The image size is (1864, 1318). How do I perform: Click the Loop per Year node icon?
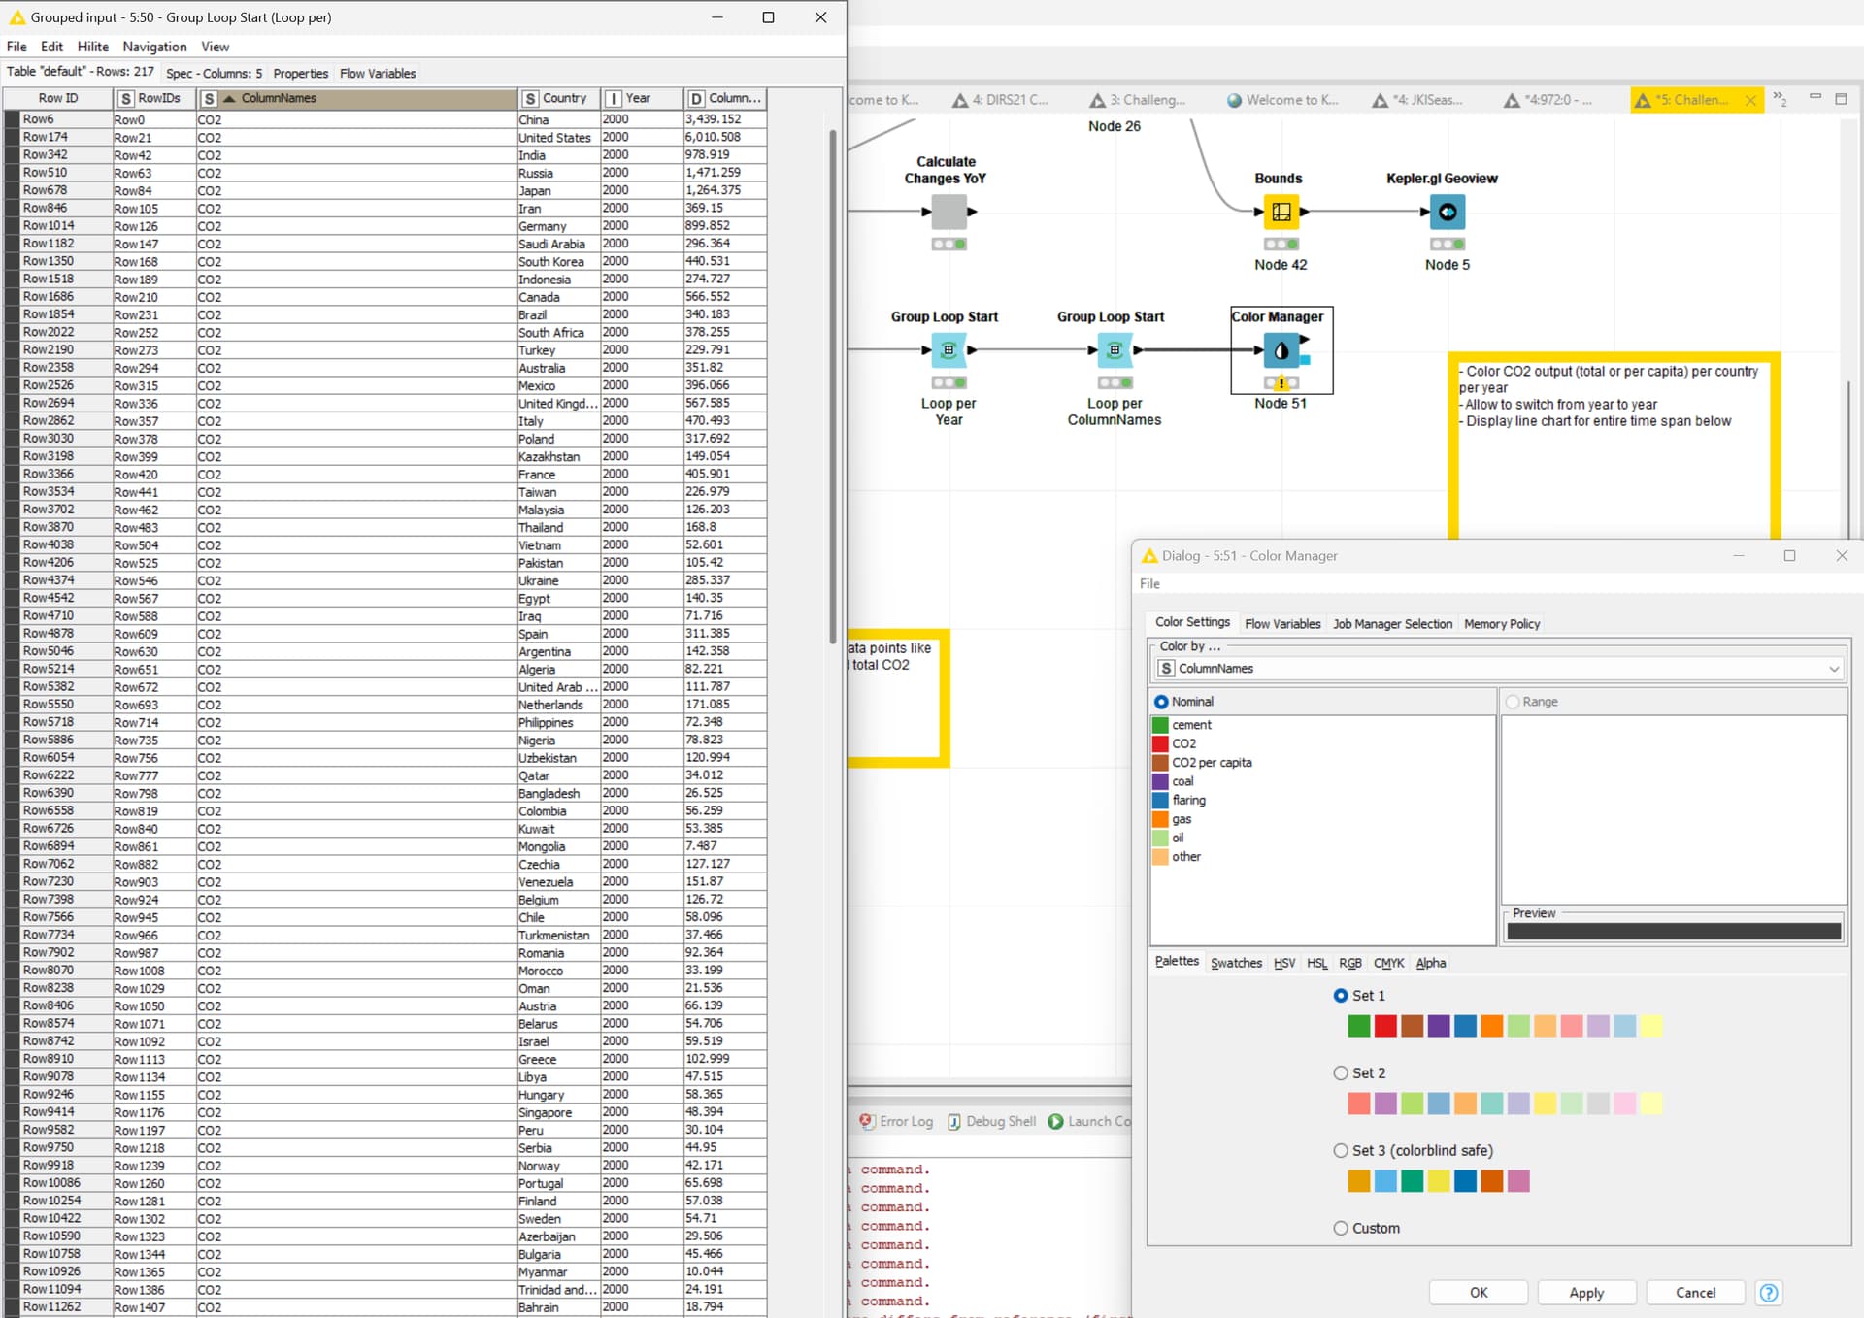click(949, 350)
